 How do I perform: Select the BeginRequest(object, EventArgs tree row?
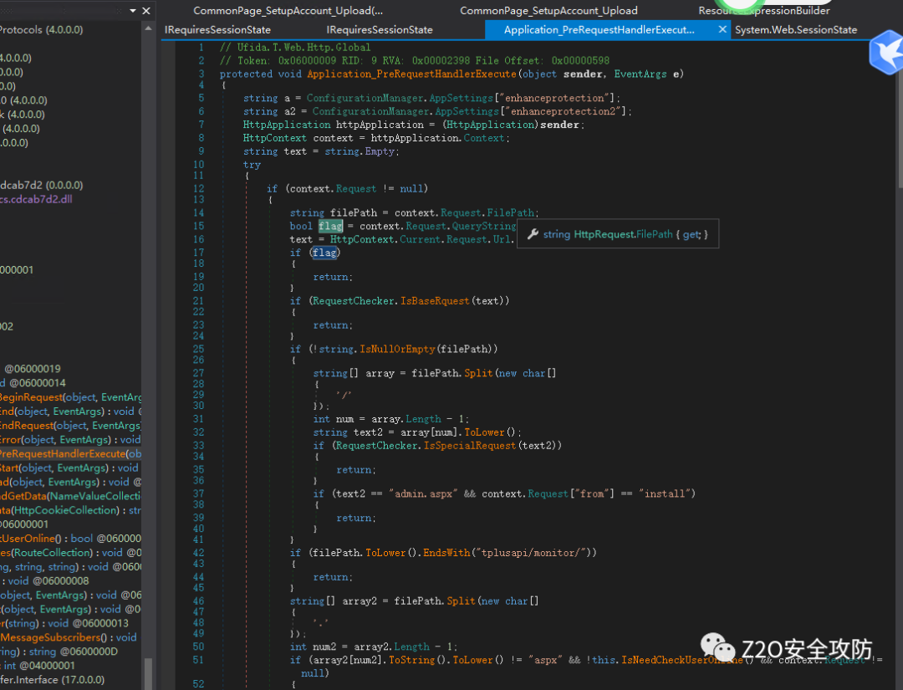(x=70, y=397)
